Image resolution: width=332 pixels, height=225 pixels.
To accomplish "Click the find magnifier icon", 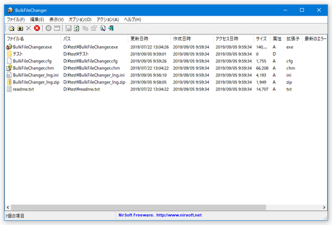I will [103, 28].
